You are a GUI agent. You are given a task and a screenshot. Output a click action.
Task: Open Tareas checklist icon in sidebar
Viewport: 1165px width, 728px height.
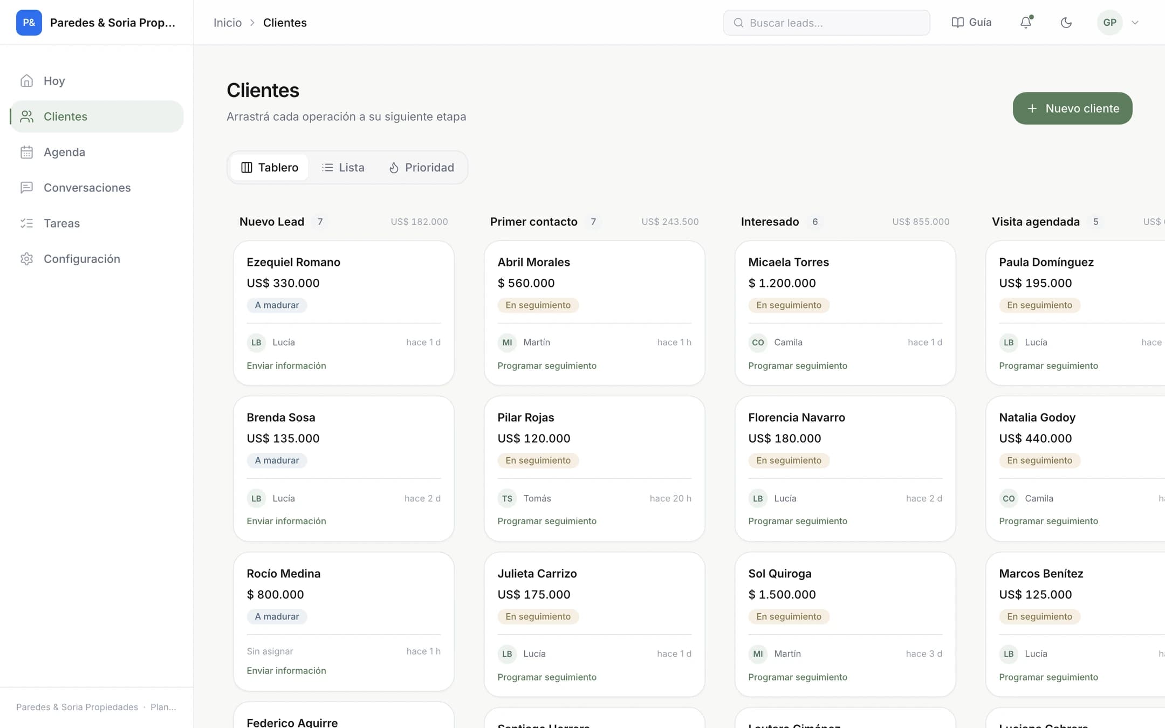[x=27, y=223]
